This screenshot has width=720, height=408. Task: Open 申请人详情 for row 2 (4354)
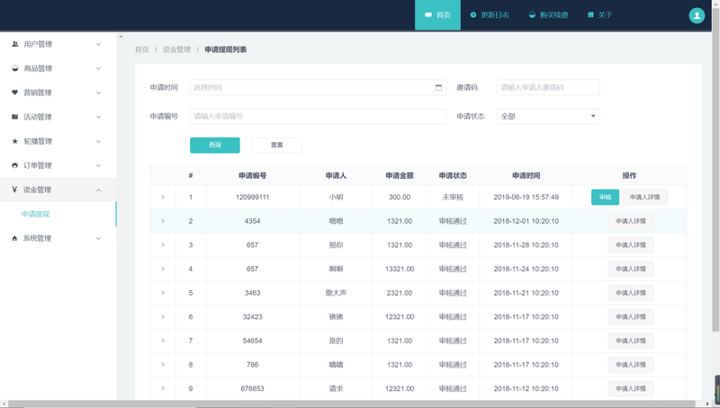click(x=631, y=221)
